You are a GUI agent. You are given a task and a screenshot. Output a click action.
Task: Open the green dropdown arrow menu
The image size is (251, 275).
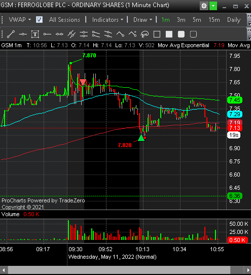click(213, 6)
